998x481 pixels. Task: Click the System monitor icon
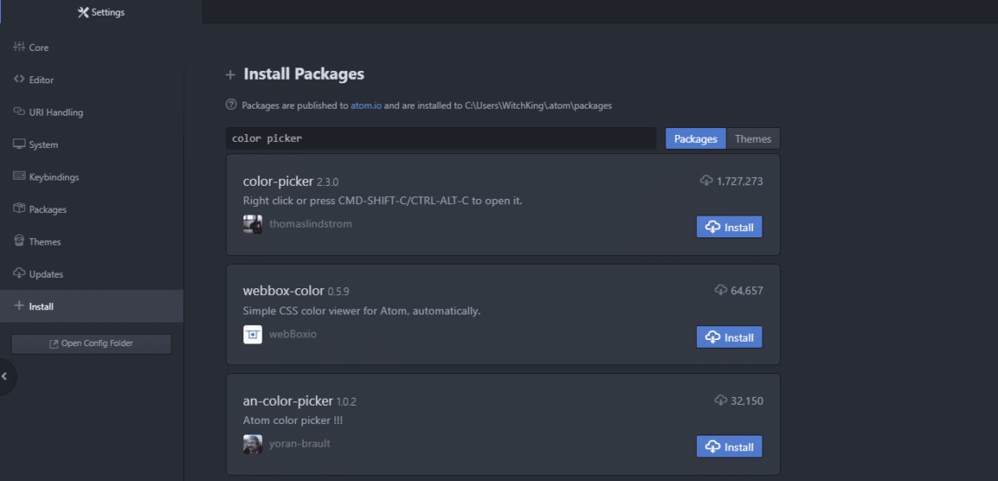[x=18, y=144]
